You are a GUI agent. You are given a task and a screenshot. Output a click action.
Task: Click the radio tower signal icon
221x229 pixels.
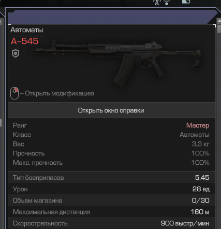(x=156, y=2)
